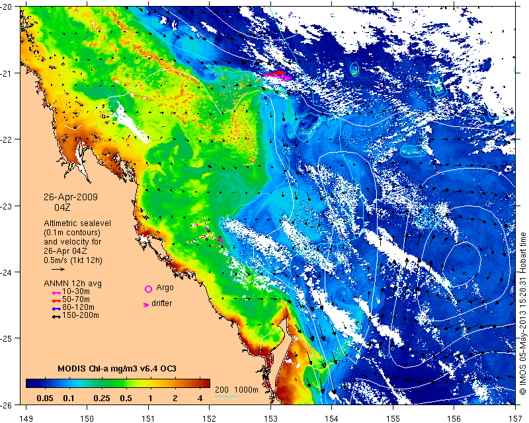
Task: Click the '80-120m' depth label
Action: [78, 307]
